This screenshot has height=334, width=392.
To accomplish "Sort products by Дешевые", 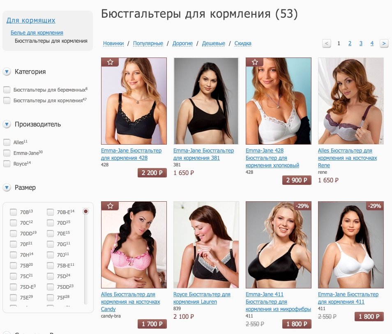I will pyautogui.click(x=214, y=44).
